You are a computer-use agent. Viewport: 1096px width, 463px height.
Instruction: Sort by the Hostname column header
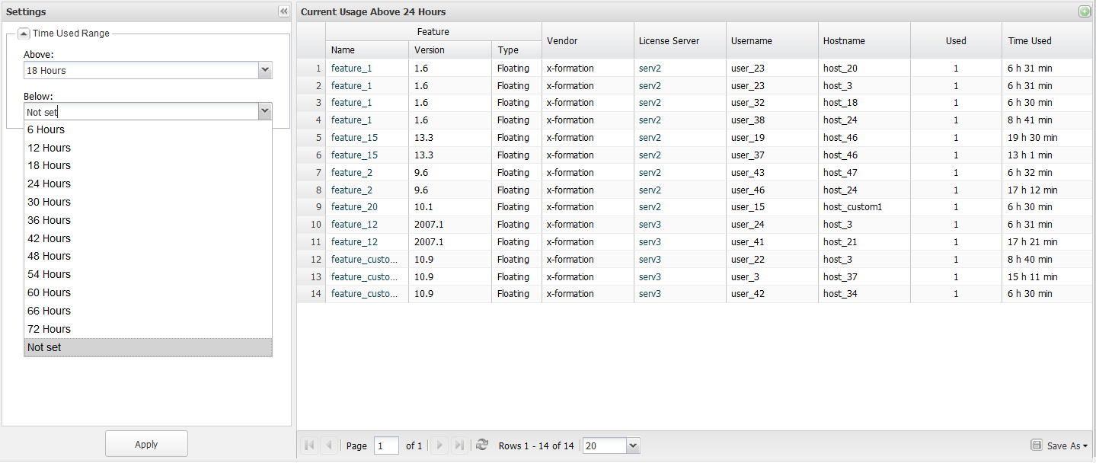click(x=864, y=40)
